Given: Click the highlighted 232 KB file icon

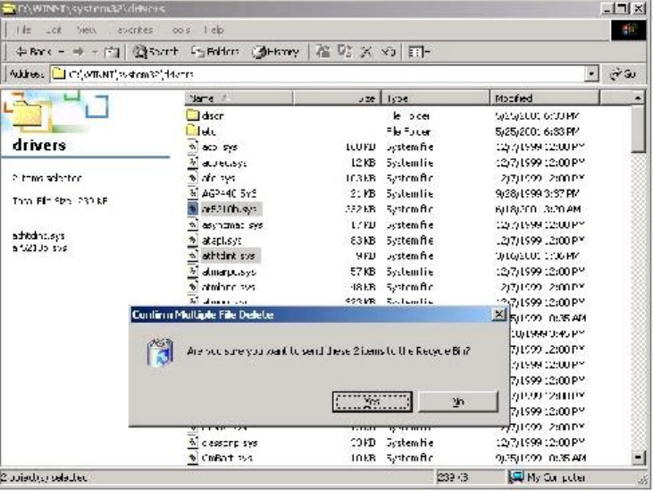Looking at the screenshot, I should [x=192, y=208].
